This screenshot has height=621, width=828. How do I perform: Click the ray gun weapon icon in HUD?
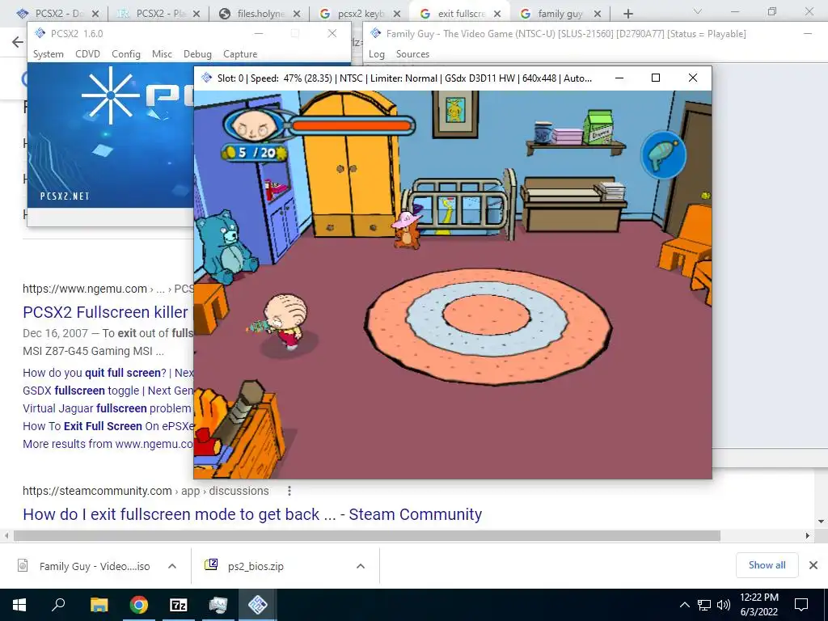[663, 155]
